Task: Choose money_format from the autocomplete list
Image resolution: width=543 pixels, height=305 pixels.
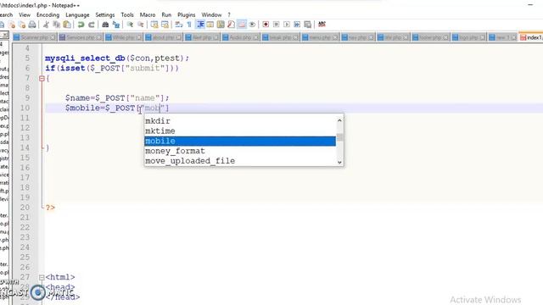Action: pyautogui.click(x=240, y=151)
